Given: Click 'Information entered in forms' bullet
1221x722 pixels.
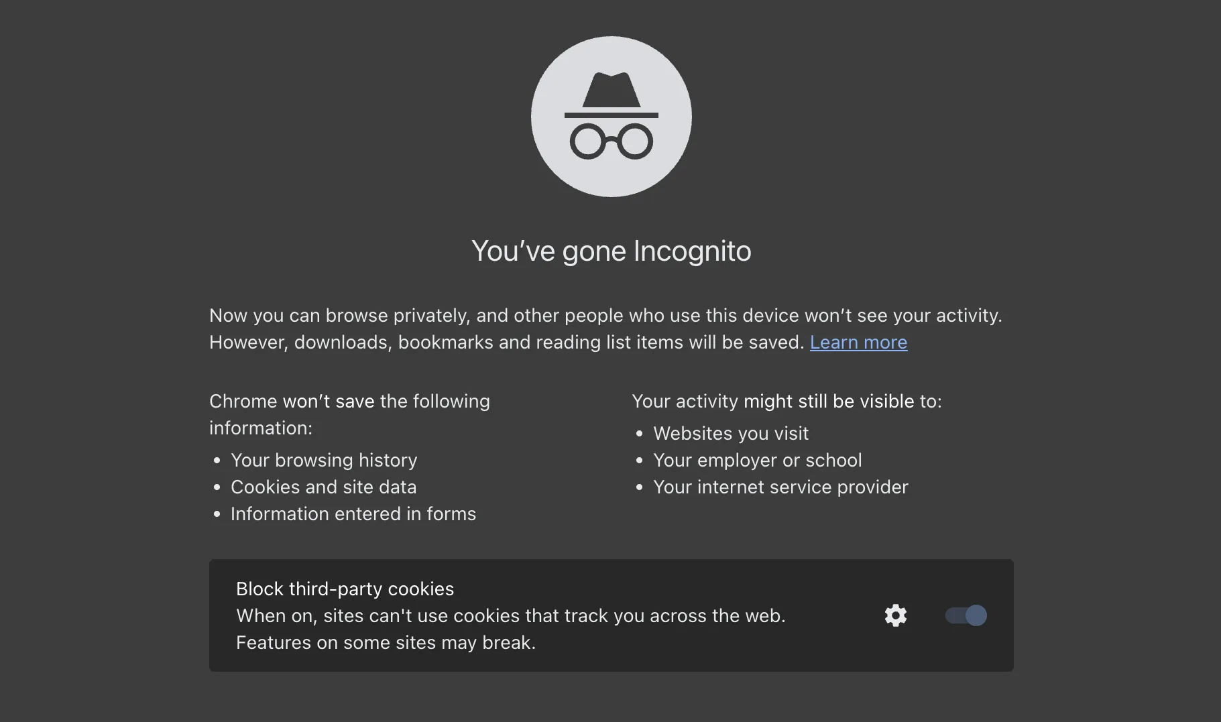Looking at the screenshot, I should click(353, 514).
